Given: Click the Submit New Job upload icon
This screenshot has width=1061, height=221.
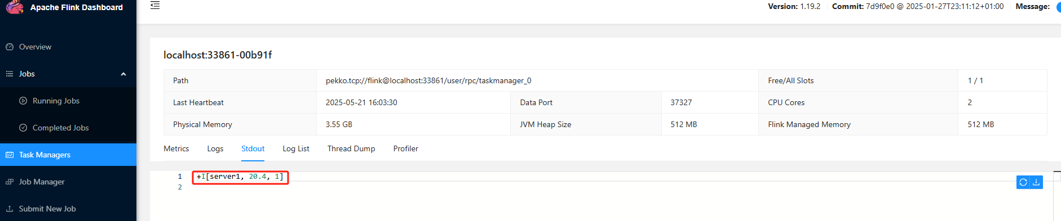Looking at the screenshot, I should tap(10, 209).
